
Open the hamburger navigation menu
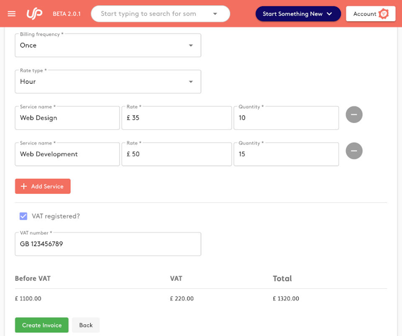pyautogui.click(x=12, y=14)
